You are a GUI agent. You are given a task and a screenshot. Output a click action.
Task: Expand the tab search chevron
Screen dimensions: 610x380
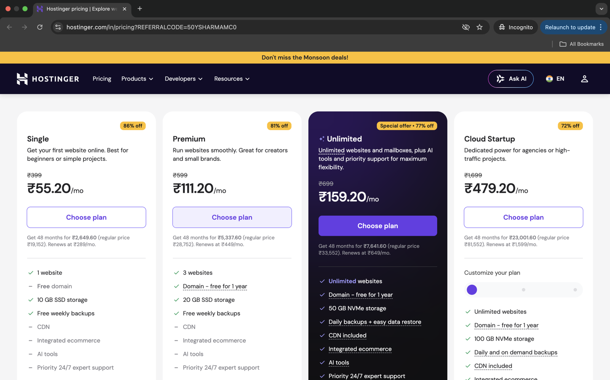click(601, 9)
